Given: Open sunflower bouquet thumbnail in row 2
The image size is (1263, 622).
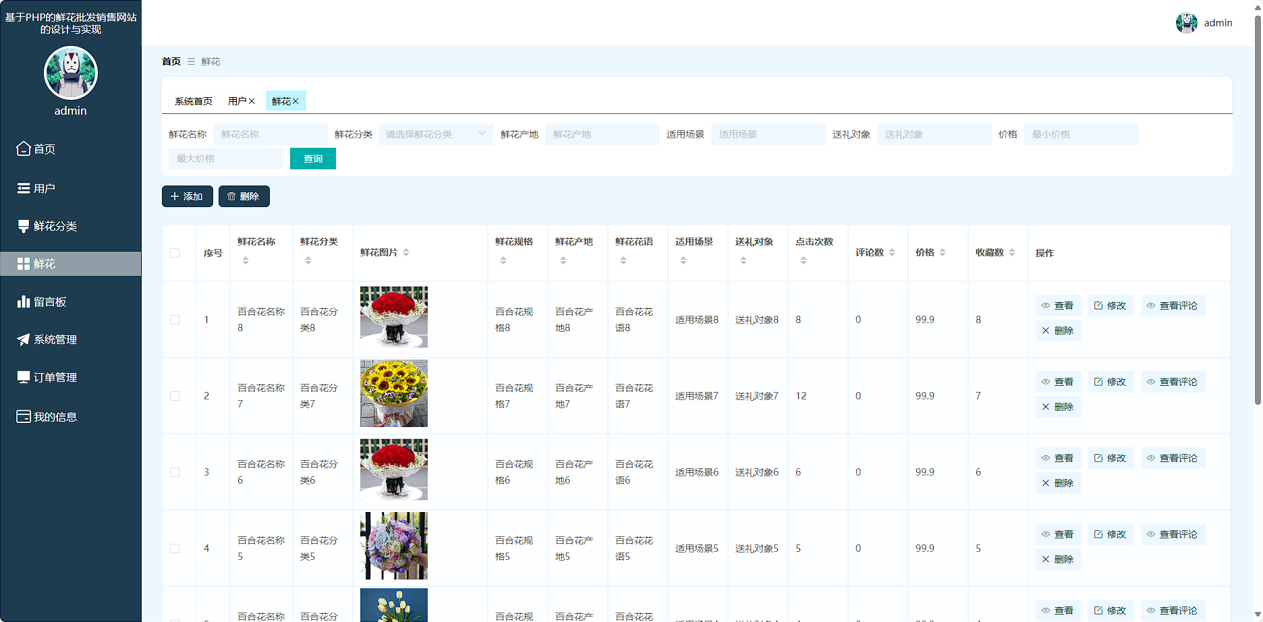Looking at the screenshot, I should (x=394, y=393).
